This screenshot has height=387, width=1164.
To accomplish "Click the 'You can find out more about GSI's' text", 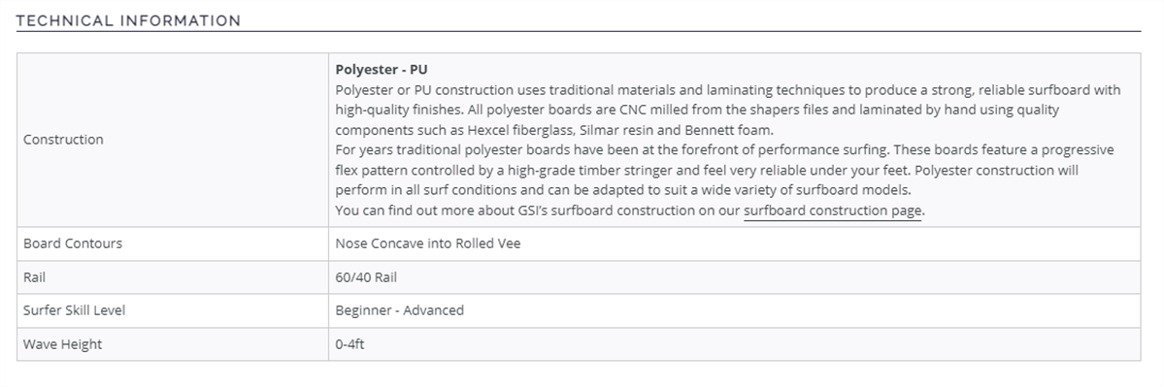I will tap(538, 210).
